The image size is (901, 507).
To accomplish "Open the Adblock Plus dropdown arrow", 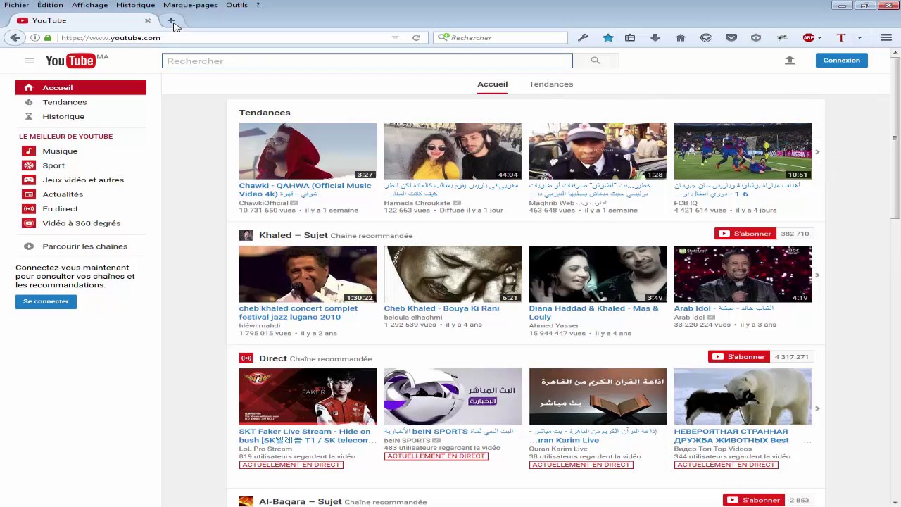I will coord(819,38).
